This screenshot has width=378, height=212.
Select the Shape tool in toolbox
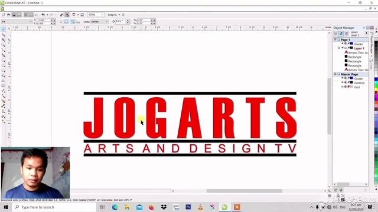point(3,35)
